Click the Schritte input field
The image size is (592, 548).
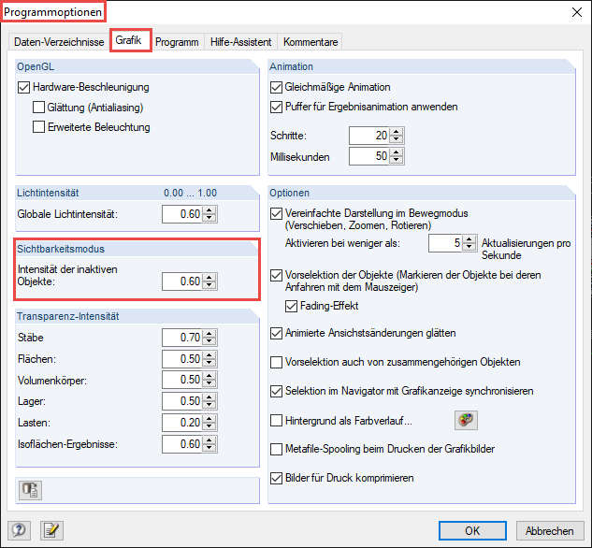[369, 136]
